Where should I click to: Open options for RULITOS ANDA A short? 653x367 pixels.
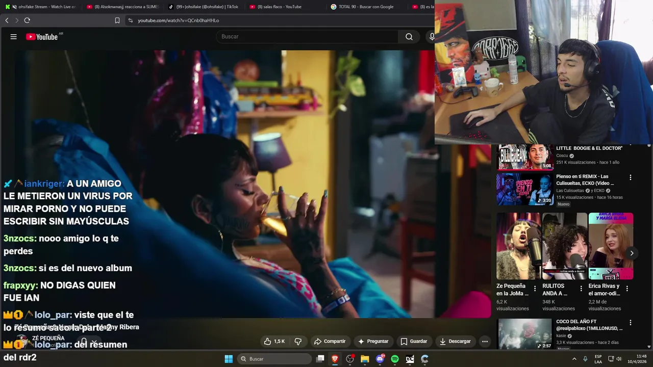pos(581,289)
